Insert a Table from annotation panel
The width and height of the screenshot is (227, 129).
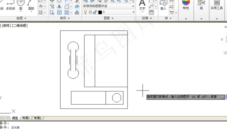tap(151, 12)
